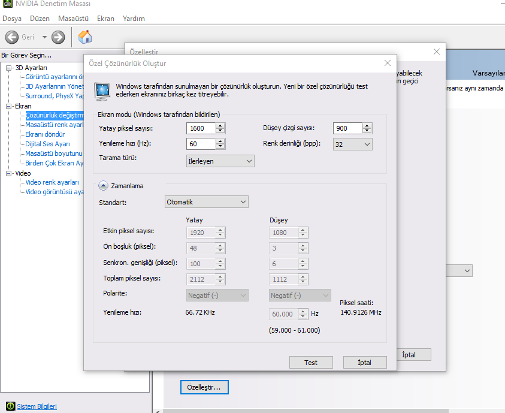The image size is (505, 413).
Task: Click the Yatay piksel sayısı field
Action: pyautogui.click(x=201, y=128)
